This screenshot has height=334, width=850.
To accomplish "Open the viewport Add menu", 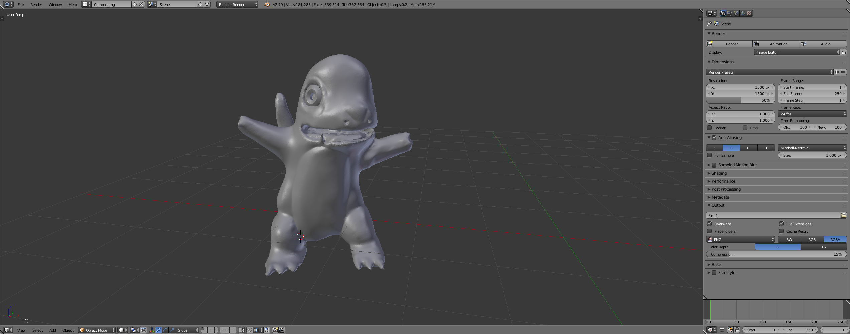I will (53, 330).
